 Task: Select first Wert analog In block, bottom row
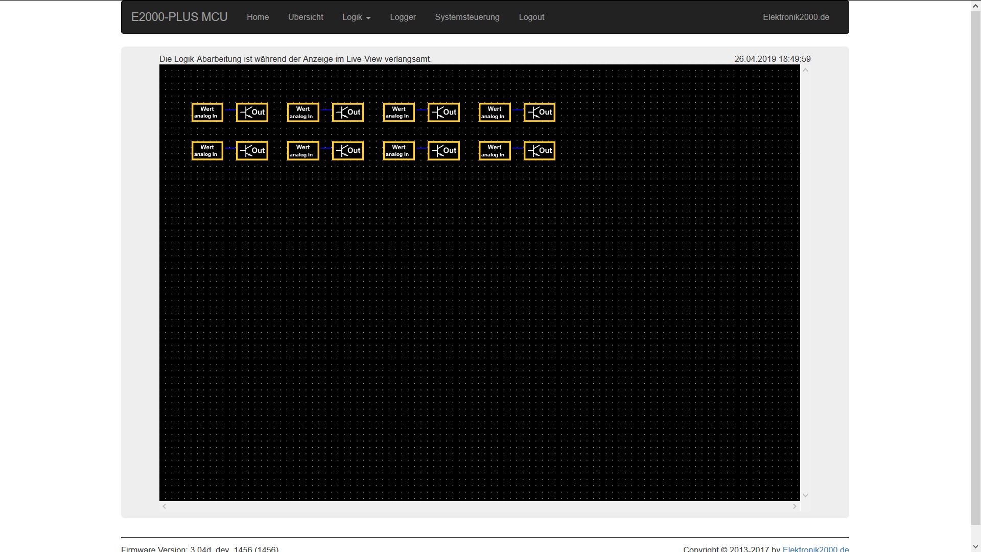click(x=207, y=151)
